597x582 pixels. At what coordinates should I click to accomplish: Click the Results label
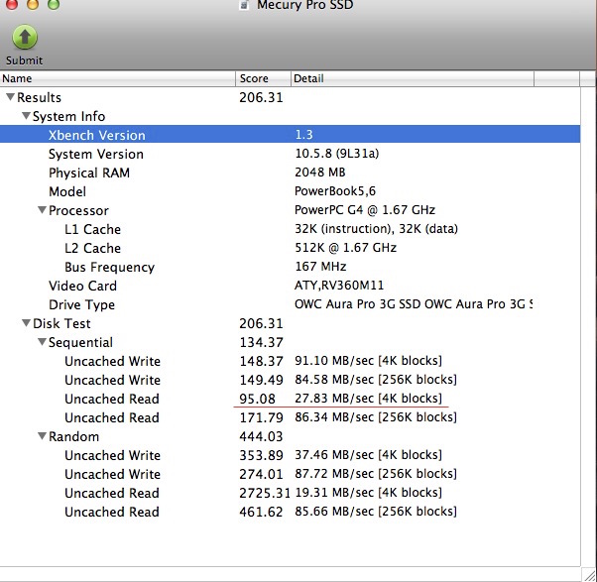[40, 97]
